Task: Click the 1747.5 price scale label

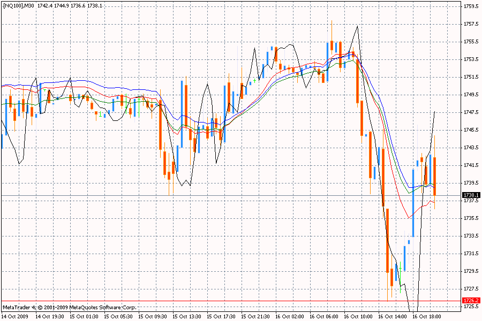Action: coord(471,112)
